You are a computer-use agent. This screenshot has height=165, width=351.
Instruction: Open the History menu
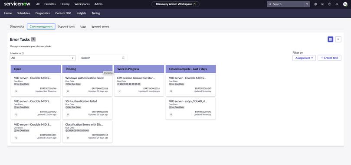65,4
